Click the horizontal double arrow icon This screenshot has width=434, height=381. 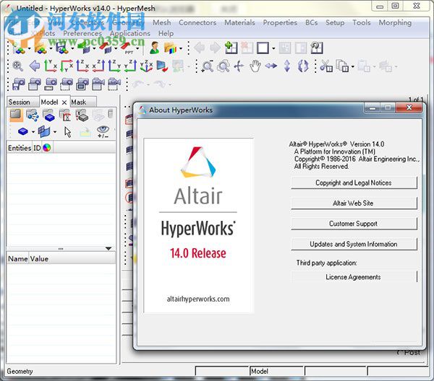(271, 66)
